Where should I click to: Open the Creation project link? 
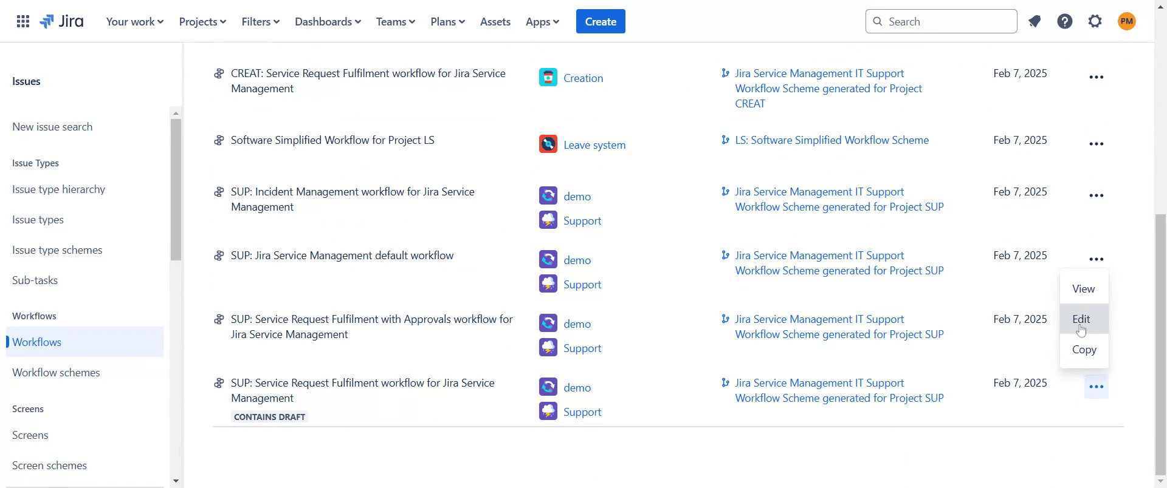[583, 78]
